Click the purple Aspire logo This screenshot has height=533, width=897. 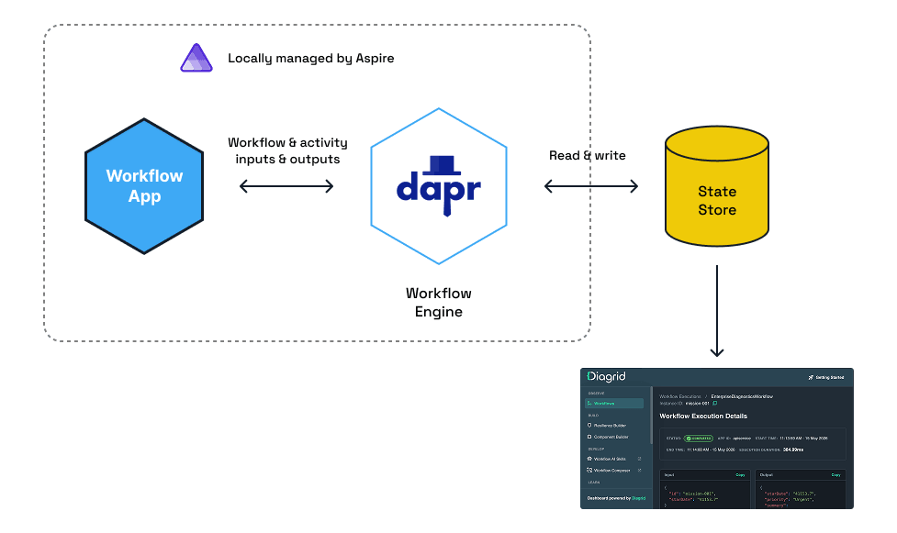[196, 58]
